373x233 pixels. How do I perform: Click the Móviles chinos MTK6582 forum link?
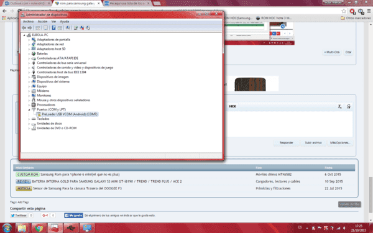(274, 175)
